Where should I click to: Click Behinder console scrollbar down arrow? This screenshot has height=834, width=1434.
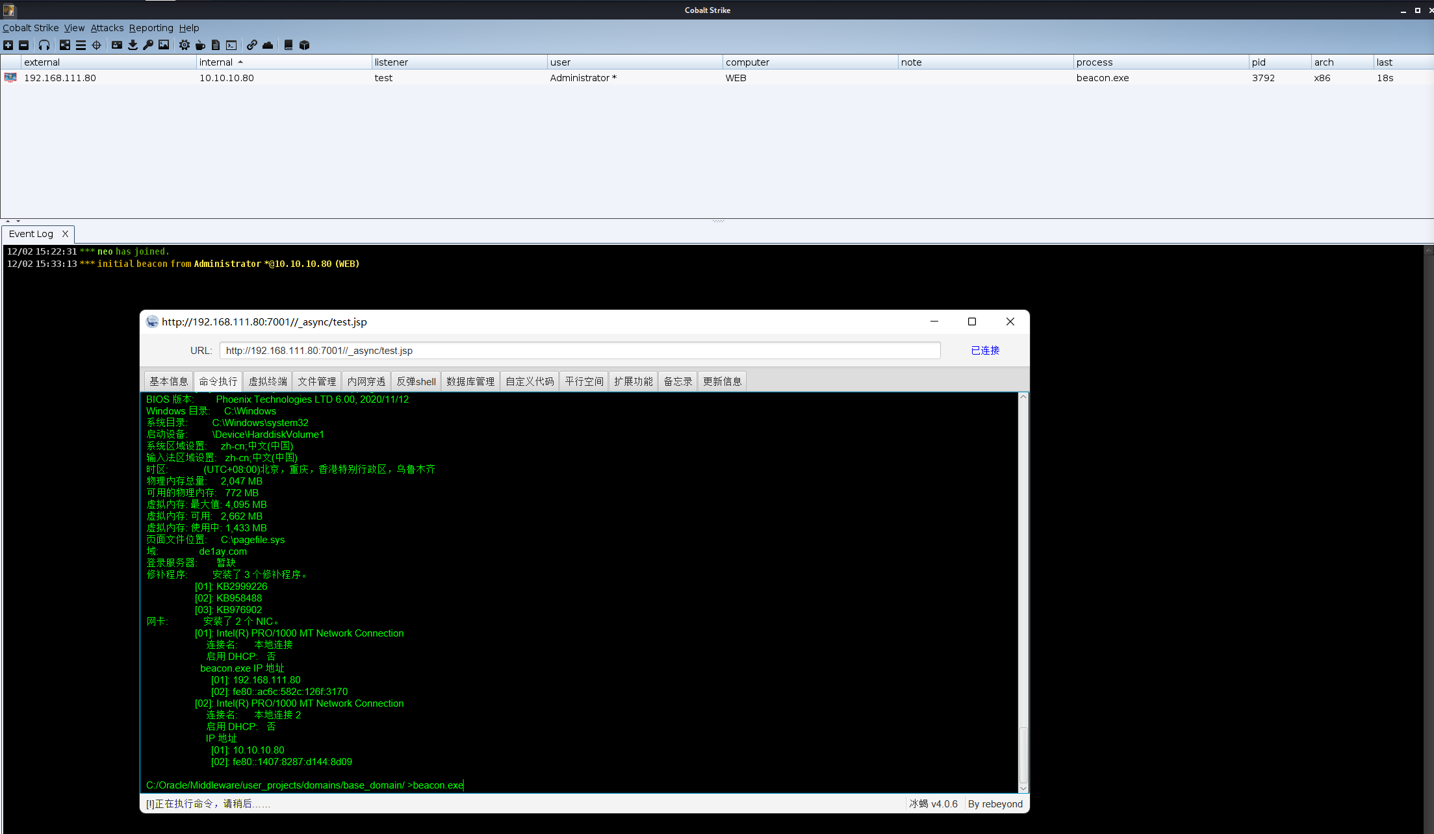[x=1023, y=788]
